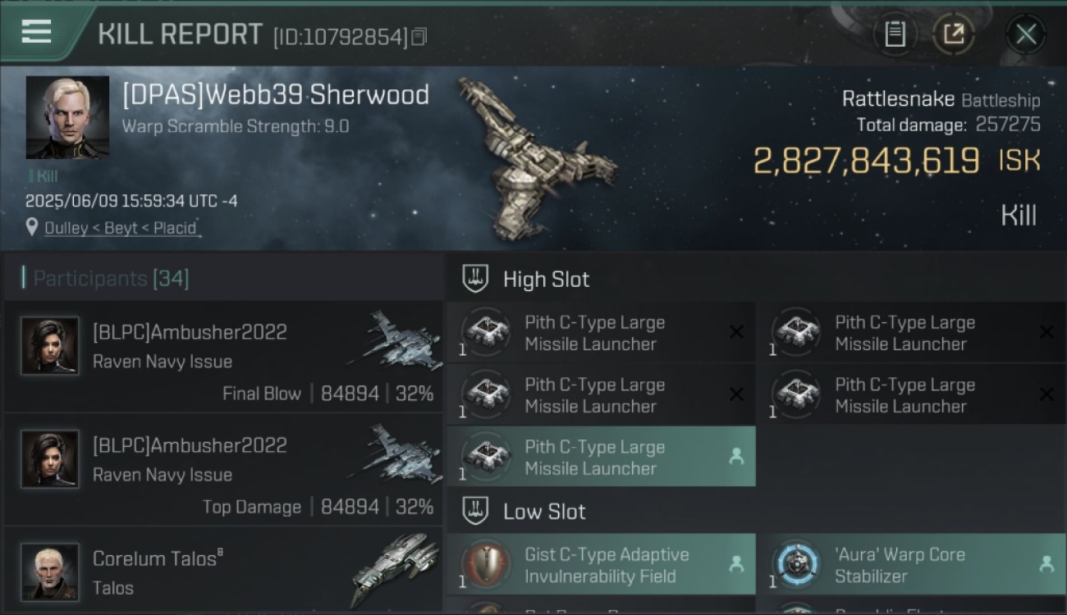Viewport: 1067px width, 615px height.
Task: Open Dulley < Beyt < Placid location link
Action: [121, 228]
